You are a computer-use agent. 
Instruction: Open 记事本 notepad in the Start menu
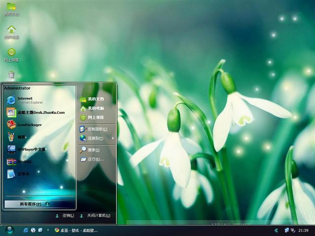point(18,174)
